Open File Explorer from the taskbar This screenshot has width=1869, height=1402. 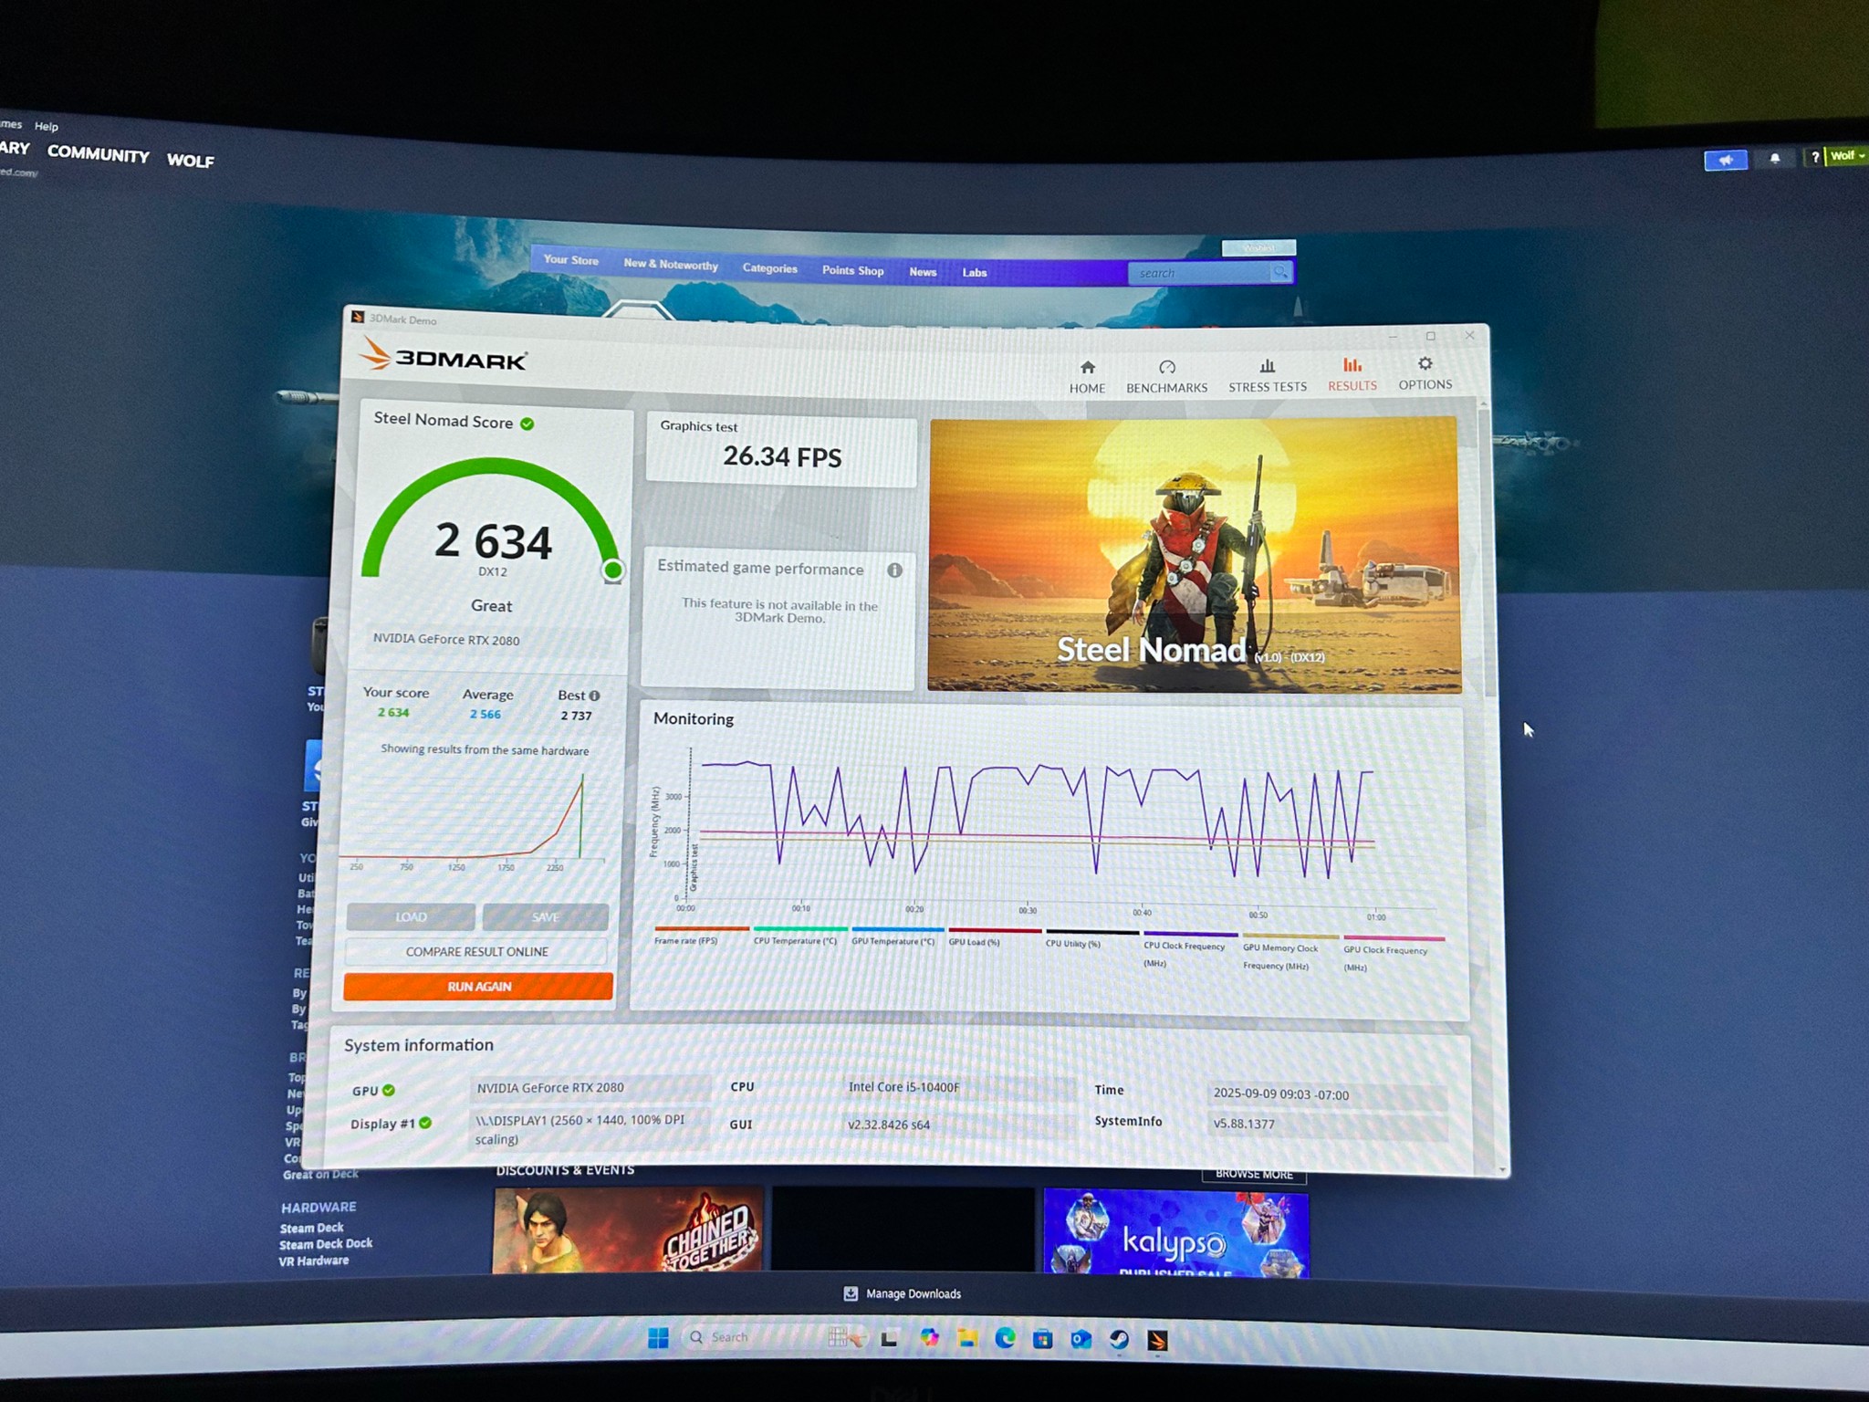tap(967, 1339)
